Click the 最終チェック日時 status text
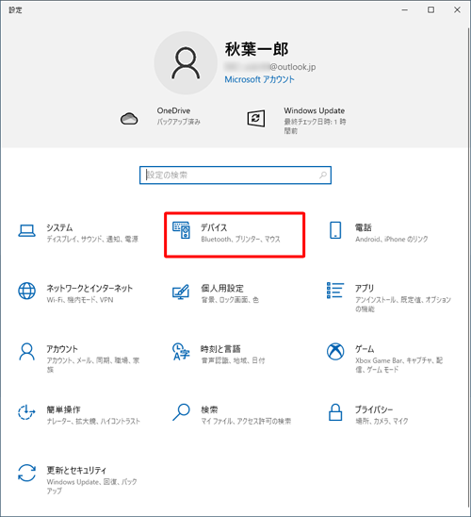This screenshot has height=517, width=471. [315, 126]
